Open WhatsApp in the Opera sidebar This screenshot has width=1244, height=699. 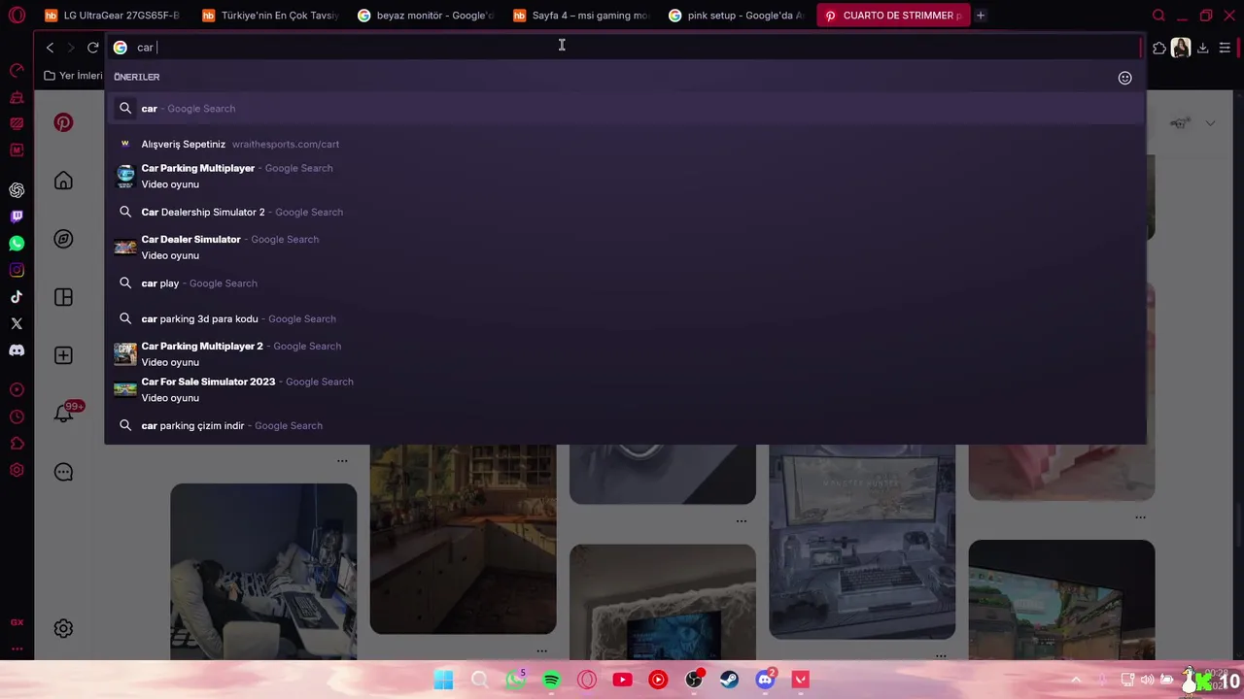(x=17, y=244)
